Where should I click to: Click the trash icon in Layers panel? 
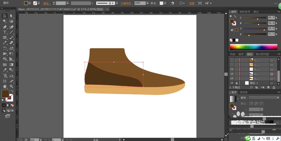coord(274,87)
